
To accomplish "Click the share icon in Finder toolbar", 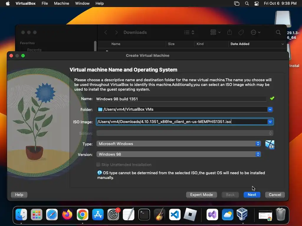I will coord(229,32).
